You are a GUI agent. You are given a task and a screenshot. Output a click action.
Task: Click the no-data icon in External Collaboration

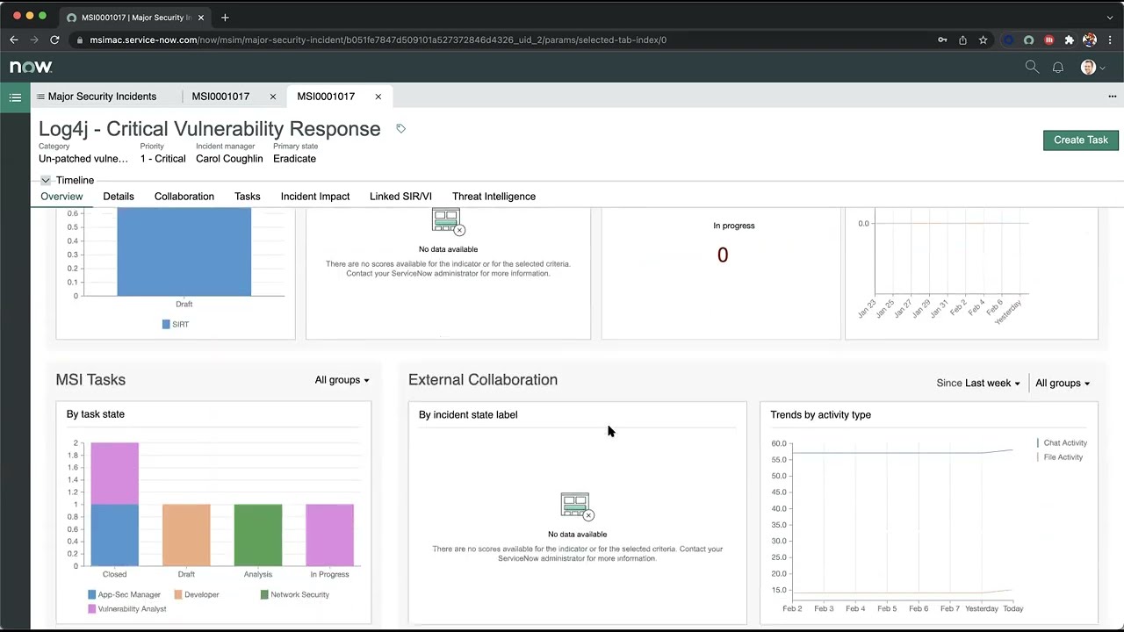tap(577, 506)
